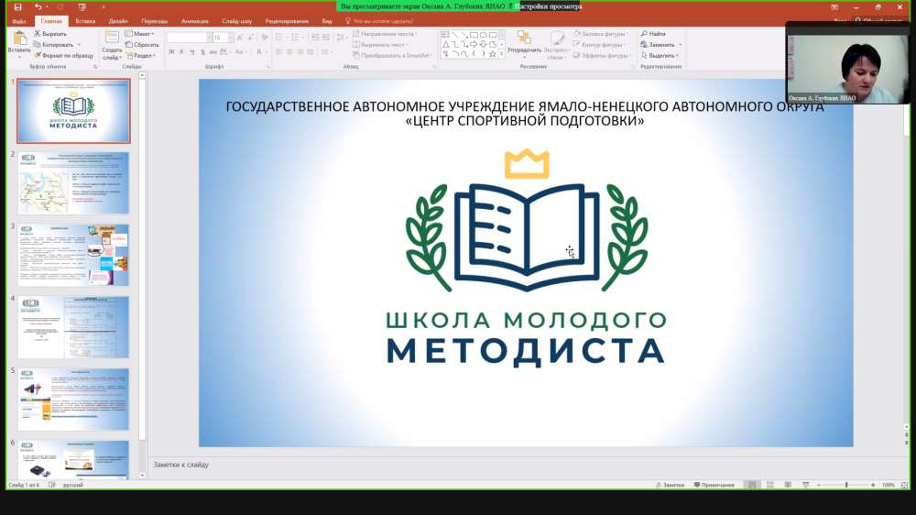The width and height of the screenshot is (916, 515).
Task: Open Zoom Настройки просмотра menu
Action: tap(548, 6)
